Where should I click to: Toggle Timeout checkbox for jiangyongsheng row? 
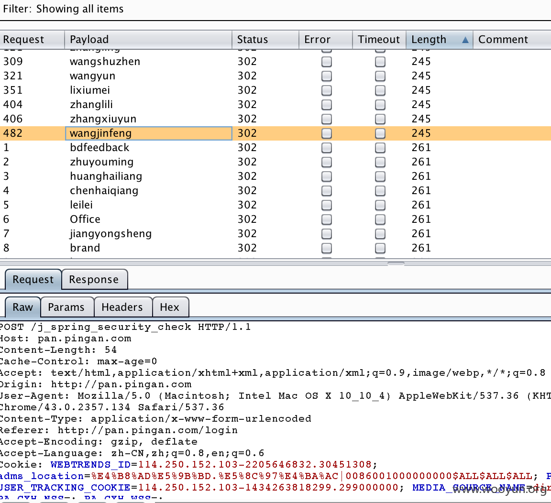point(380,234)
